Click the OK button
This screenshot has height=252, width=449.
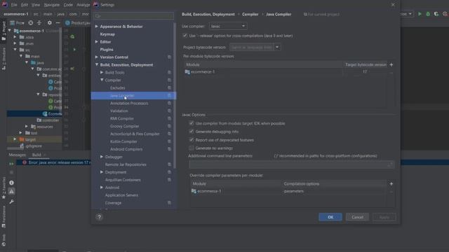click(x=330, y=217)
